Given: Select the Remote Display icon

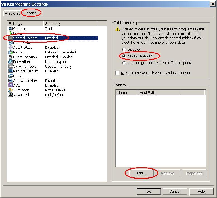Looking at the screenshot, I should tap(11, 71).
